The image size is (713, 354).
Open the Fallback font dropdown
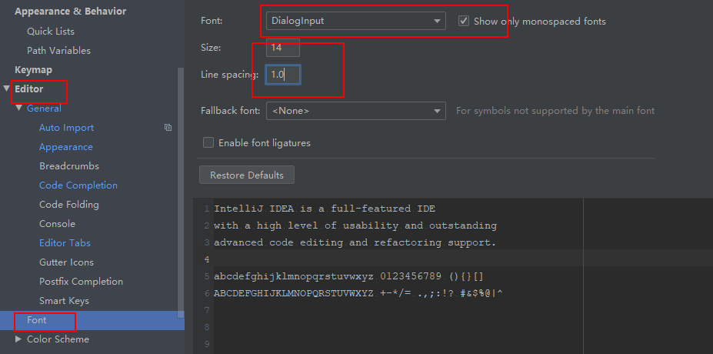pos(355,111)
